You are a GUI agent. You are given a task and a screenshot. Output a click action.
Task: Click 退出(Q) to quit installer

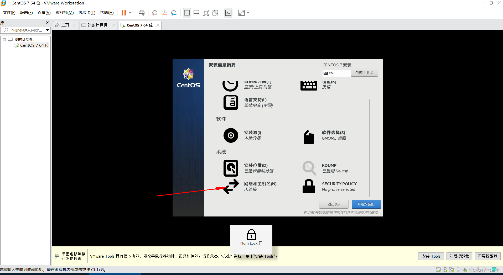[334, 204]
